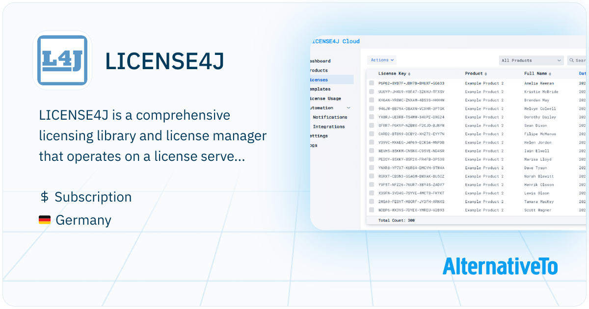Click the Germany country label
This screenshot has width=589, height=309.
pyautogui.click(x=83, y=220)
